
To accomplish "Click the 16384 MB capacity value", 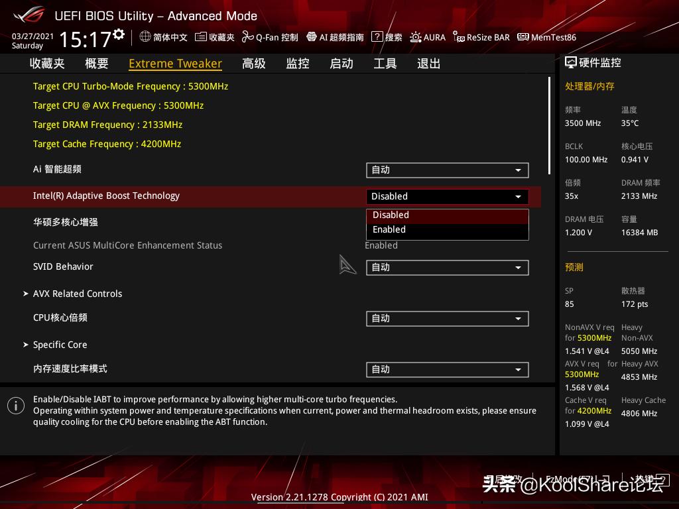I will 639,233.
